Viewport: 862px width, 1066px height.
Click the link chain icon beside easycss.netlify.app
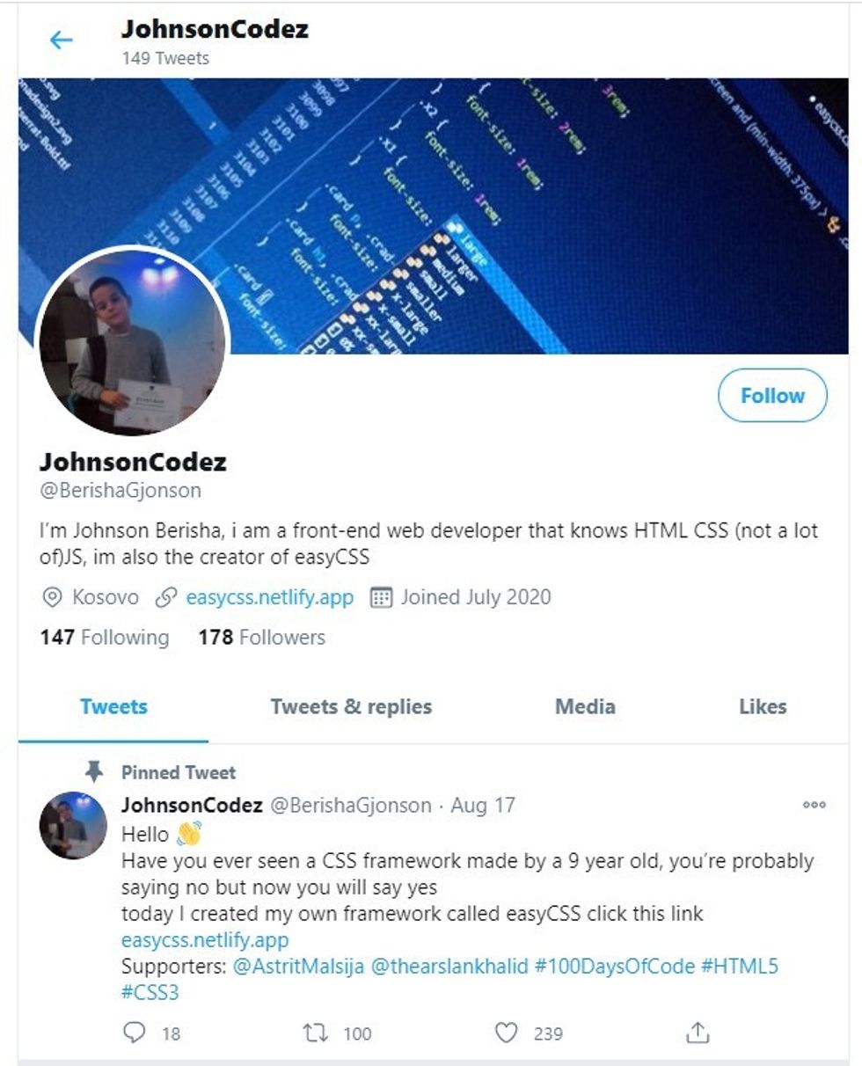pyautogui.click(x=165, y=598)
